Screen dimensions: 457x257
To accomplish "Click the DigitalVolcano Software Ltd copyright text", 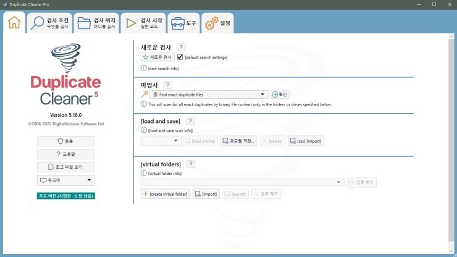I will [66, 124].
